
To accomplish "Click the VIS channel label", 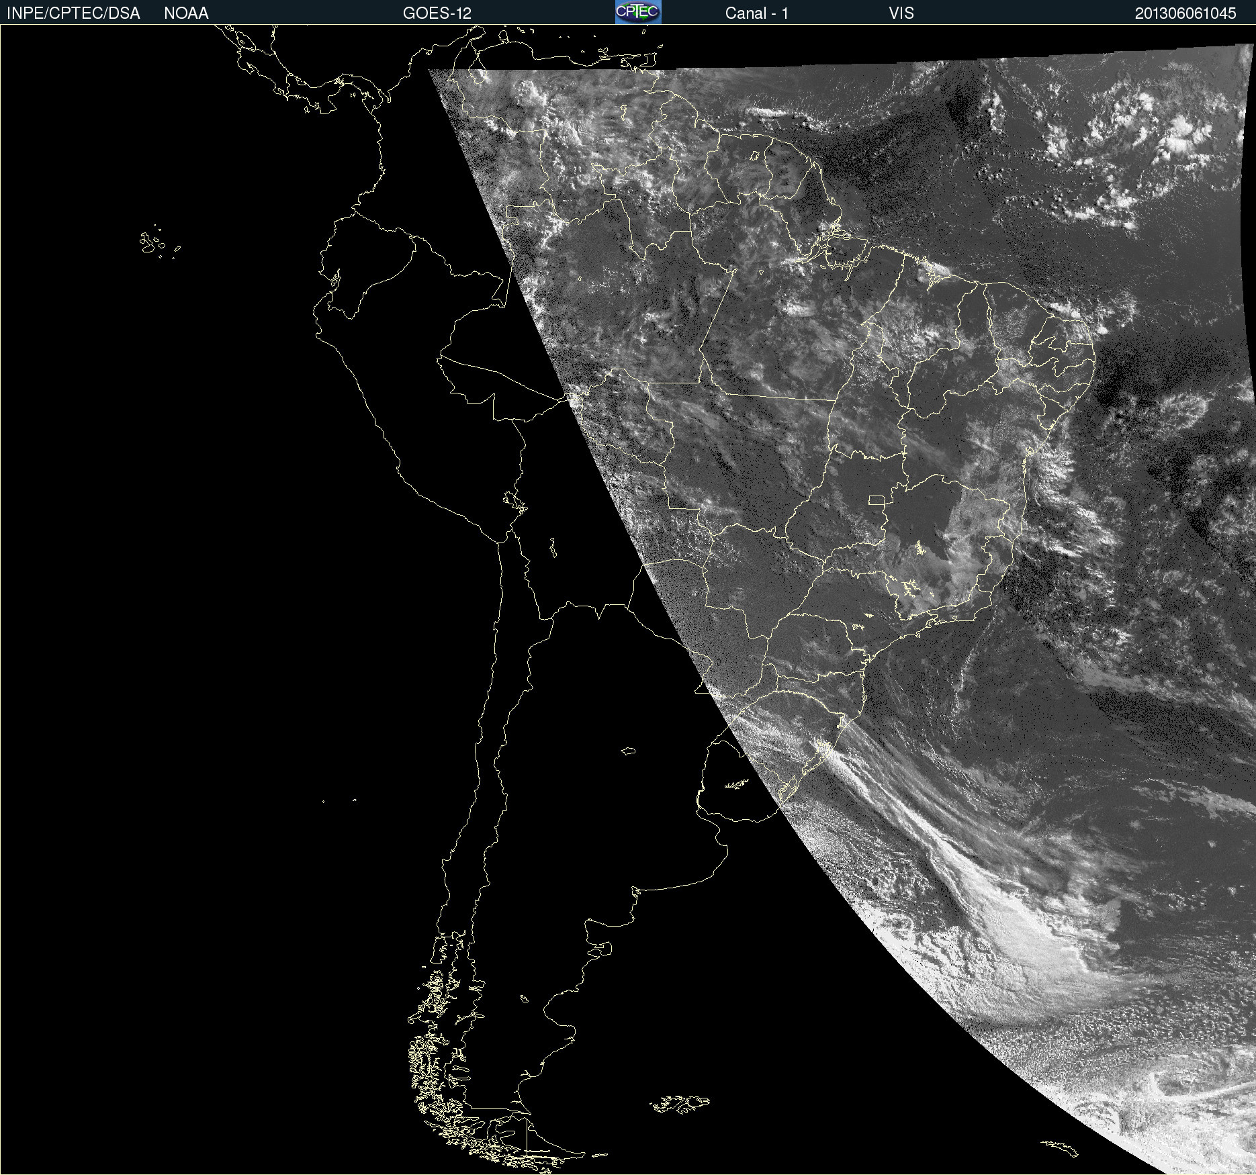I will 901,13.
